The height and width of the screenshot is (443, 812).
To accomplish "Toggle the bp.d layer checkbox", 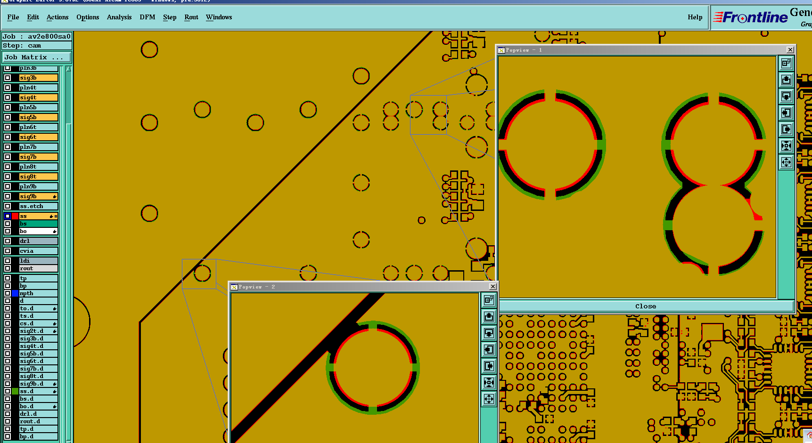I will (x=8, y=436).
